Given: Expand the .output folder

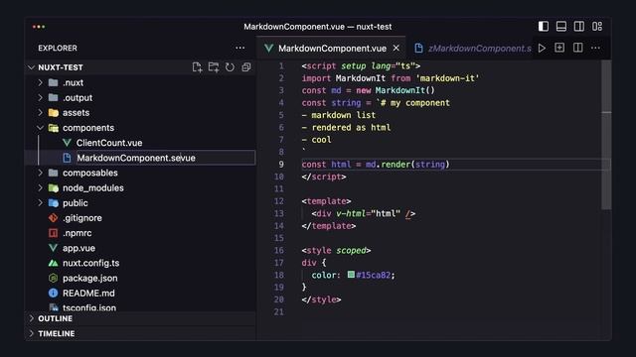Looking at the screenshot, I should coord(41,97).
